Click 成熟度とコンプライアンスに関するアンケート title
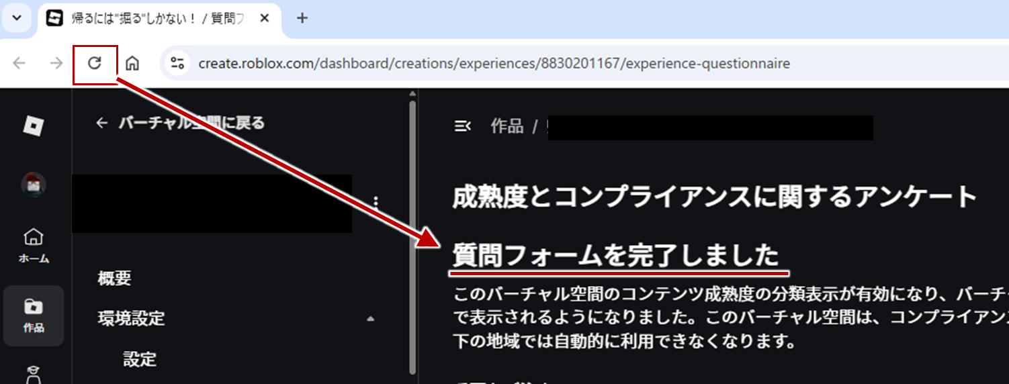 pos(715,197)
